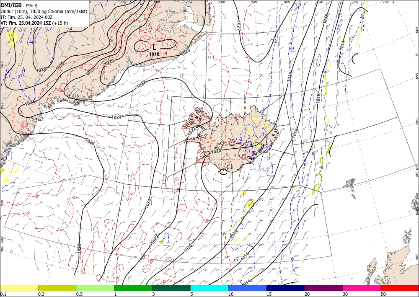
Task: Click the blue -8 temperature contour label
Action: pyautogui.click(x=322, y=168)
